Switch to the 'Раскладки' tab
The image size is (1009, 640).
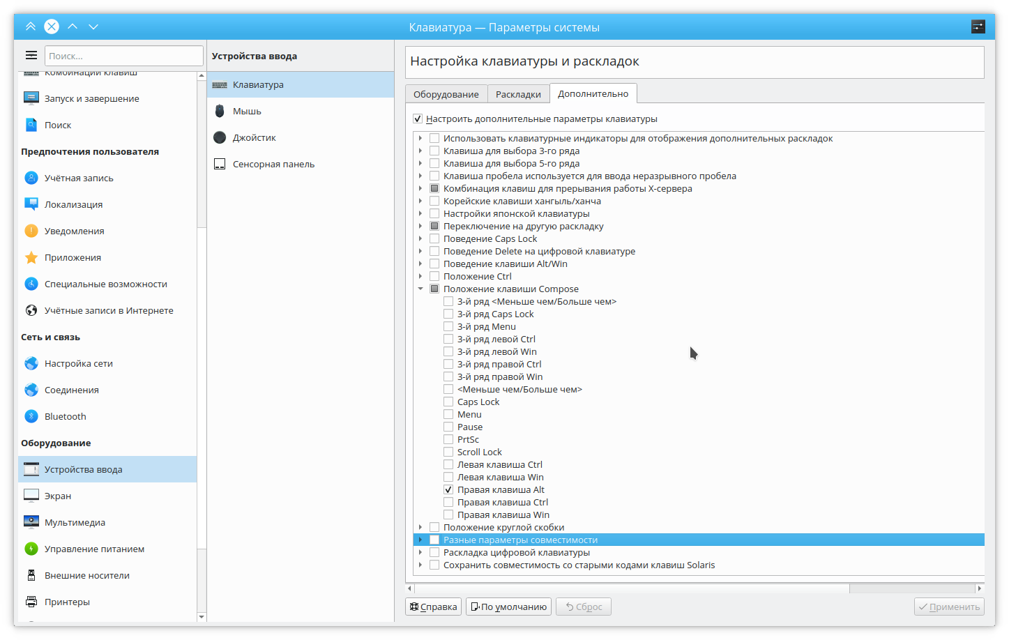[518, 94]
